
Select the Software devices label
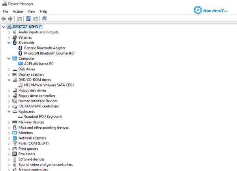pyautogui.click(x=32, y=159)
